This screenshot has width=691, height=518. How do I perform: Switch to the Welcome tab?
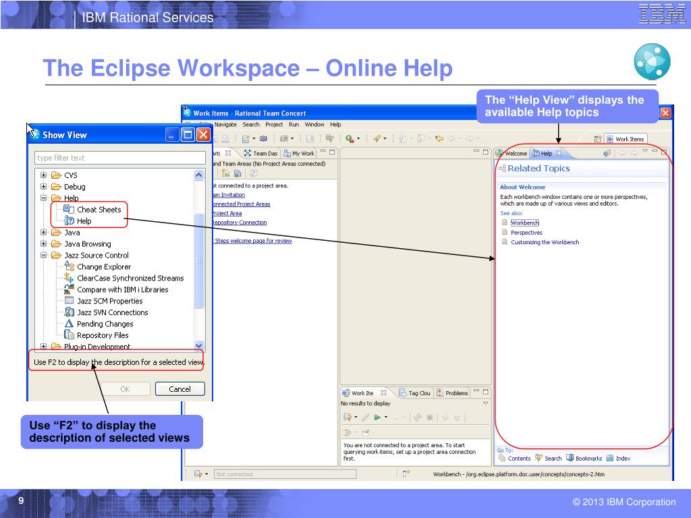[512, 153]
